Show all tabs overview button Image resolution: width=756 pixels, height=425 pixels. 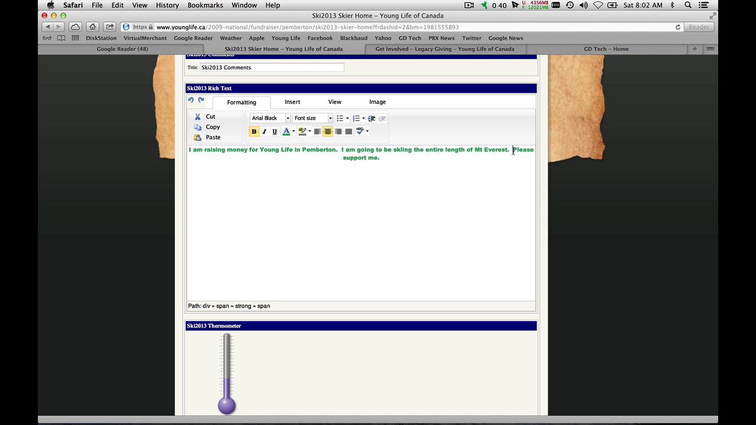click(x=710, y=49)
